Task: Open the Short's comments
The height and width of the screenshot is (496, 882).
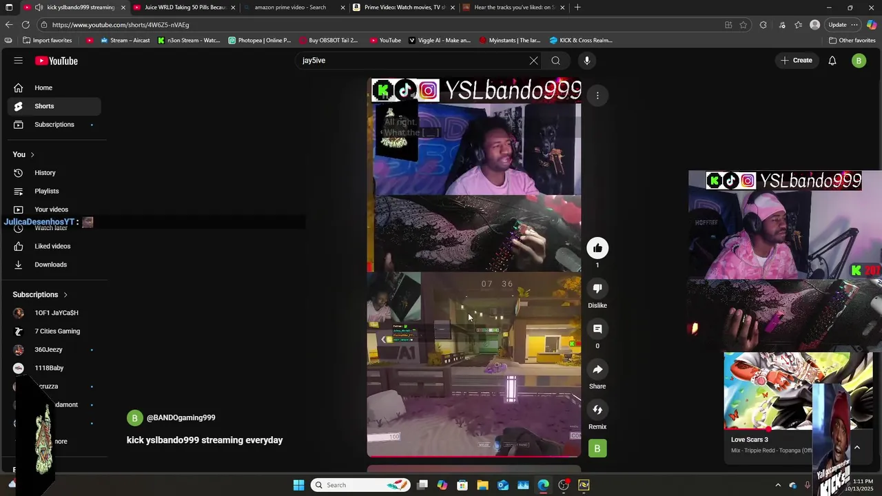Action: [x=597, y=329]
